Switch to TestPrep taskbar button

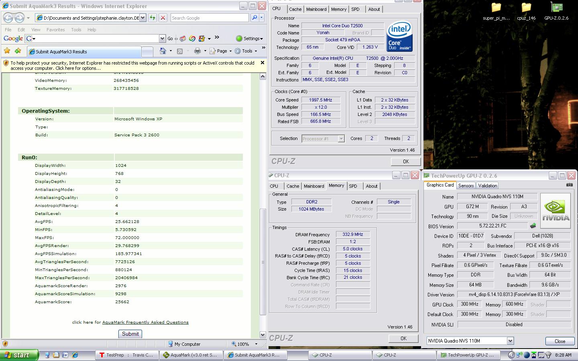127,355
